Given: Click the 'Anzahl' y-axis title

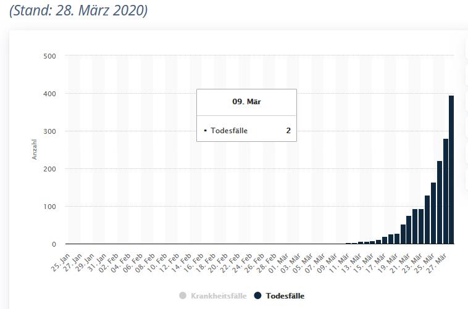Looking at the screenshot, I should pyautogui.click(x=35, y=150).
